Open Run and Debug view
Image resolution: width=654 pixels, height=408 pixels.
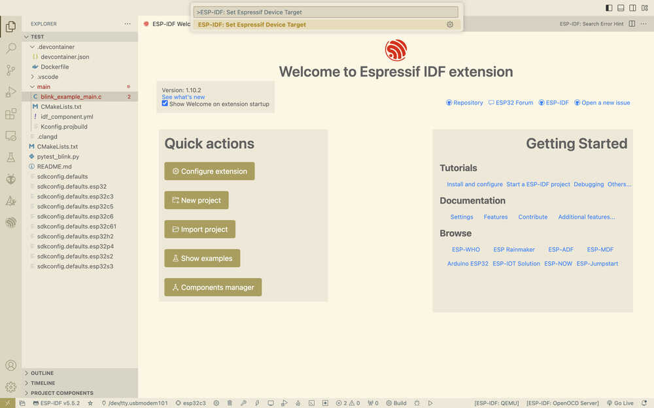tap(10, 92)
